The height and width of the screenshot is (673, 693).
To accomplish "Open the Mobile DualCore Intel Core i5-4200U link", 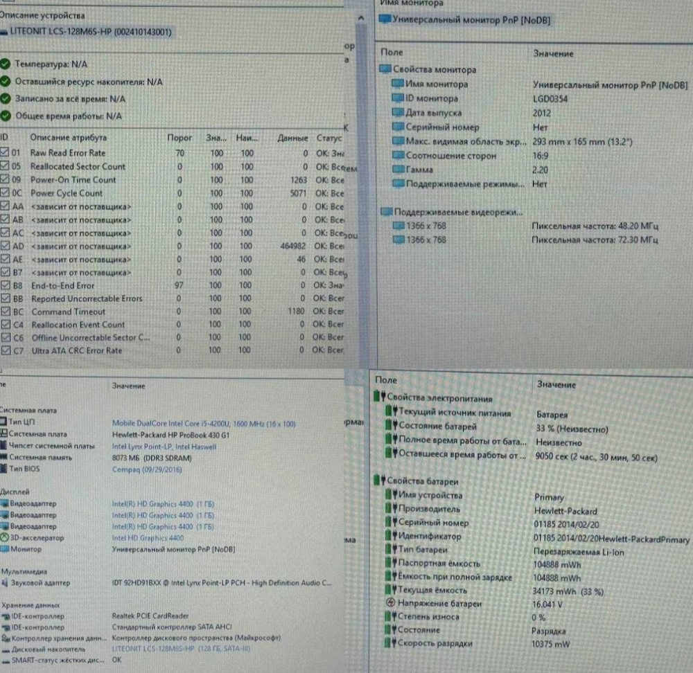I will (204, 423).
